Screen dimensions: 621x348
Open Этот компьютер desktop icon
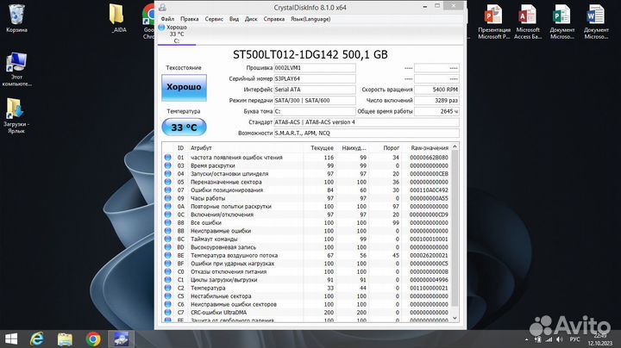point(16,69)
